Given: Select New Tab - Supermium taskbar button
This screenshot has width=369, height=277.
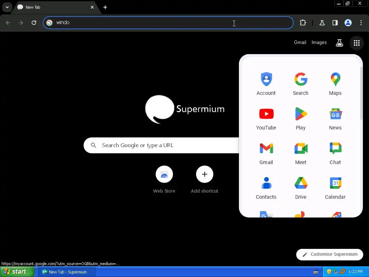Looking at the screenshot, I should 67,272.
